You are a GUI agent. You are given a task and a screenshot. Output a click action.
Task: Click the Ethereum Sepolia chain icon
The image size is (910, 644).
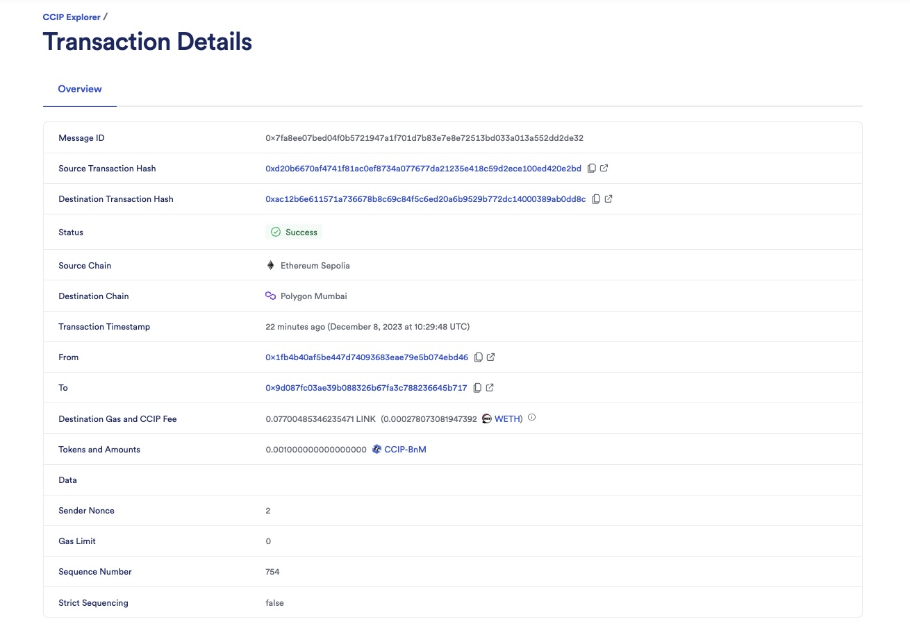pos(271,266)
